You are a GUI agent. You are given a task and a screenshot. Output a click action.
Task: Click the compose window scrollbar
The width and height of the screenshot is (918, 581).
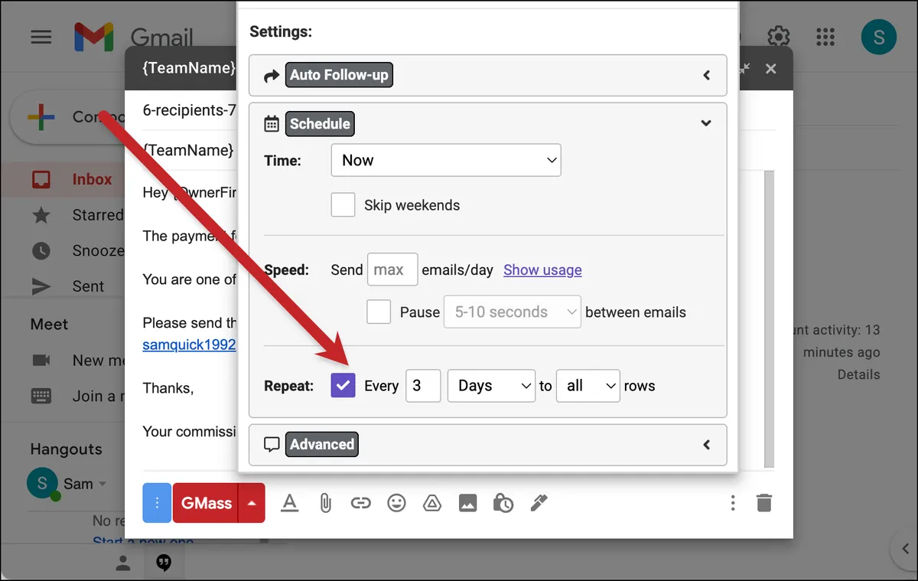[770, 318]
